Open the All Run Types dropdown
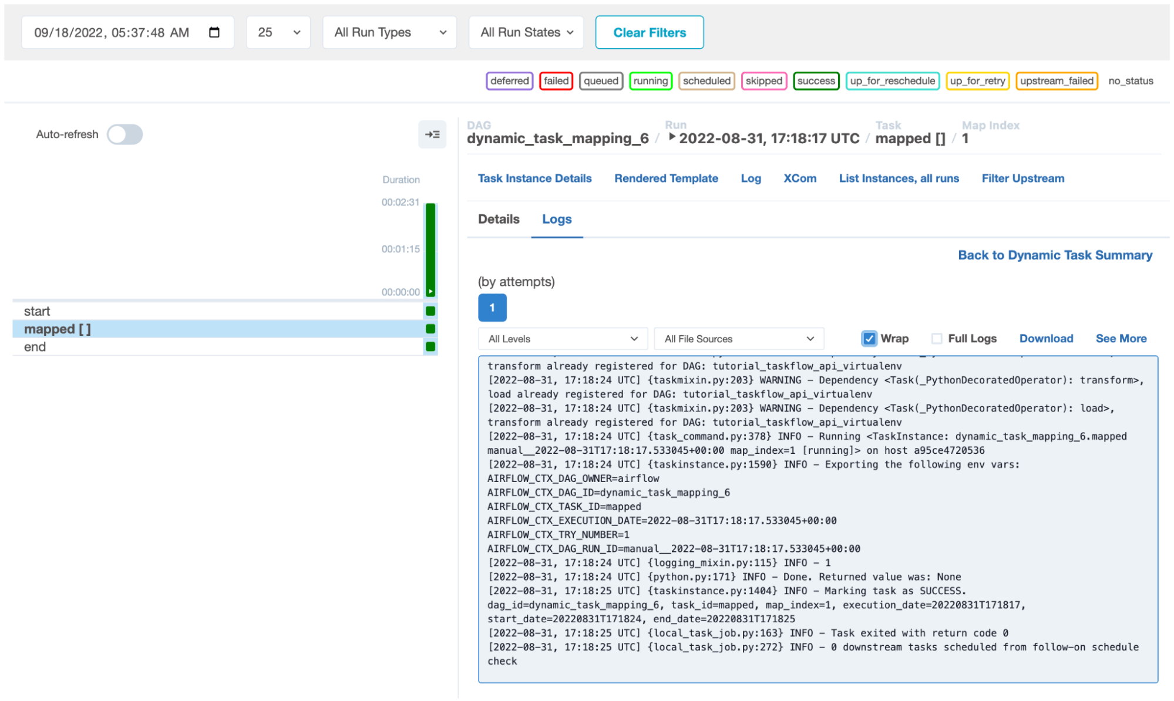Image resolution: width=1174 pixels, height=701 pixels. pyautogui.click(x=389, y=32)
